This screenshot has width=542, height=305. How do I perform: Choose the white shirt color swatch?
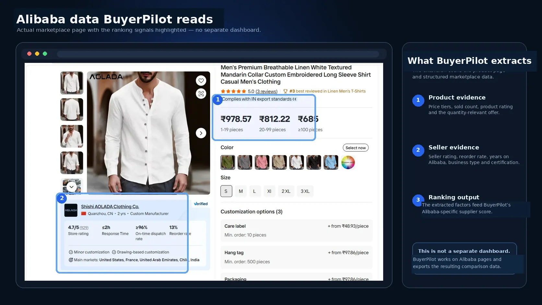pos(296,162)
